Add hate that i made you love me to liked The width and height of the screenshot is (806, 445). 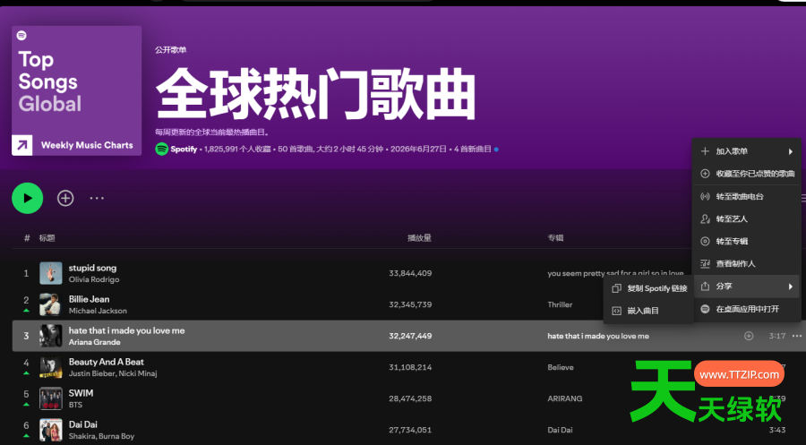pos(749,336)
